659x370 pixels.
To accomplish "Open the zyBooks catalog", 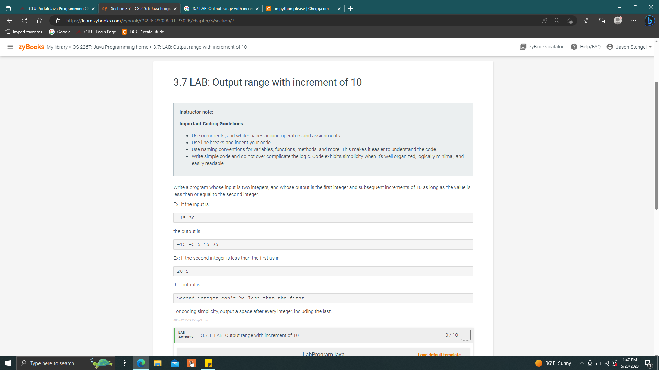I will point(542,47).
